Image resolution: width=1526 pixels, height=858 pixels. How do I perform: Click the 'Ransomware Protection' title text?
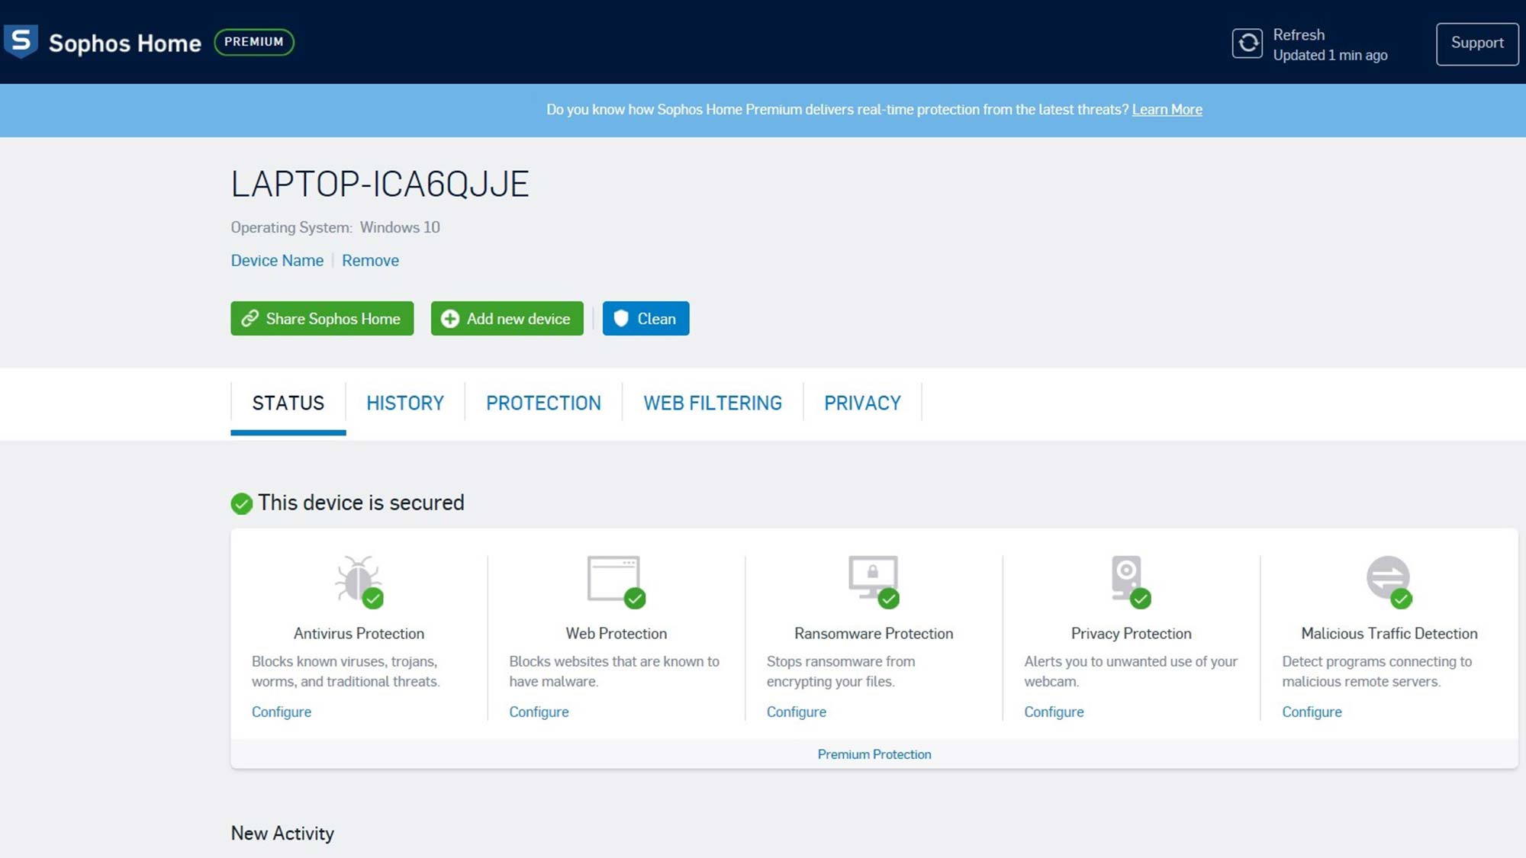coord(874,633)
